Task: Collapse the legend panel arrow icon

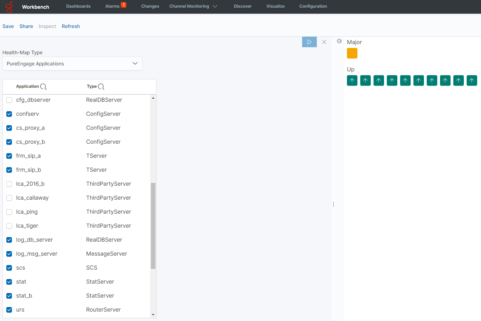Action: 339,41
